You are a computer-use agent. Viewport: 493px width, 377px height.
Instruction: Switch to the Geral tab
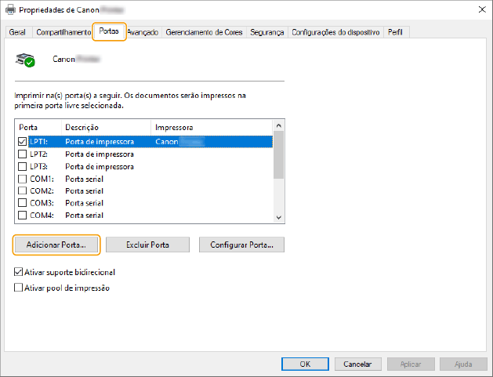point(17,32)
